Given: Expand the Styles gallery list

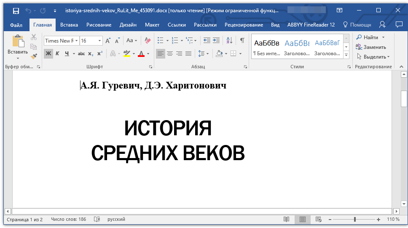Looking at the screenshot, I should click(x=346, y=55).
